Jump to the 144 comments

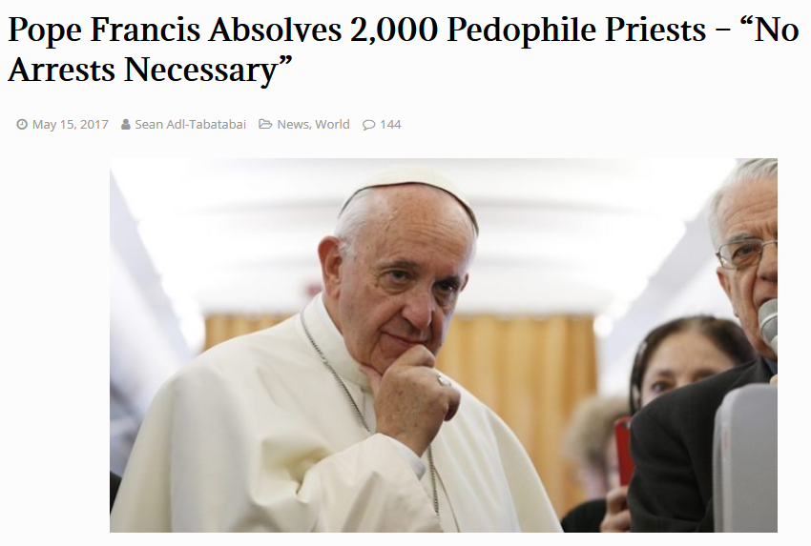pyautogui.click(x=390, y=125)
